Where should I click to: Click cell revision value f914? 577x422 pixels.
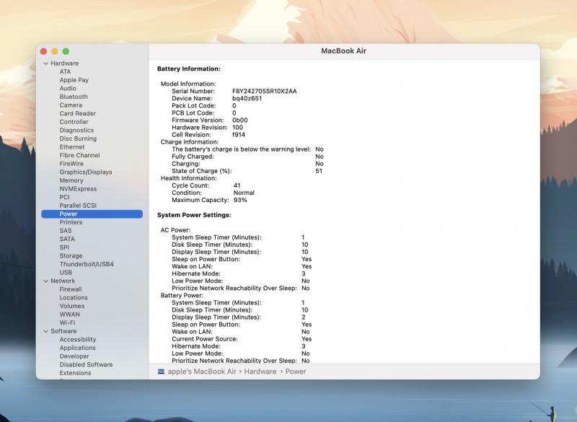[239, 135]
